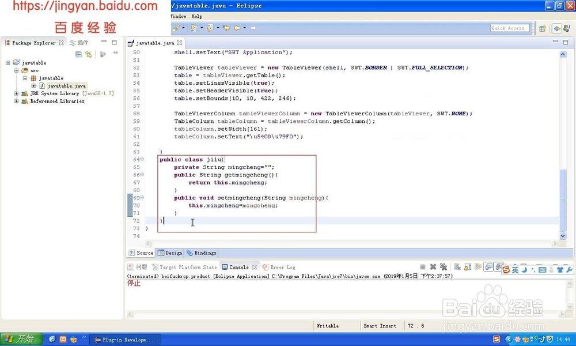This screenshot has width=576, height=346.
Task: Open the Windows 开始 Start button
Action: [21, 339]
